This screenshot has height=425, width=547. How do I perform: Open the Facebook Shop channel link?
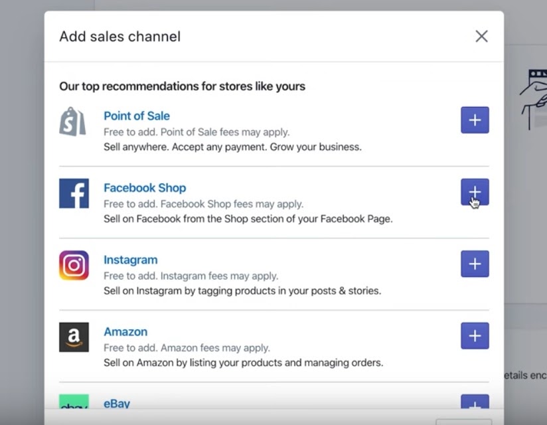145,188
